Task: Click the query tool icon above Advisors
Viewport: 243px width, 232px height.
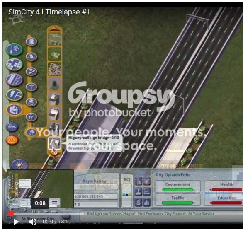Action: [139, 181]
